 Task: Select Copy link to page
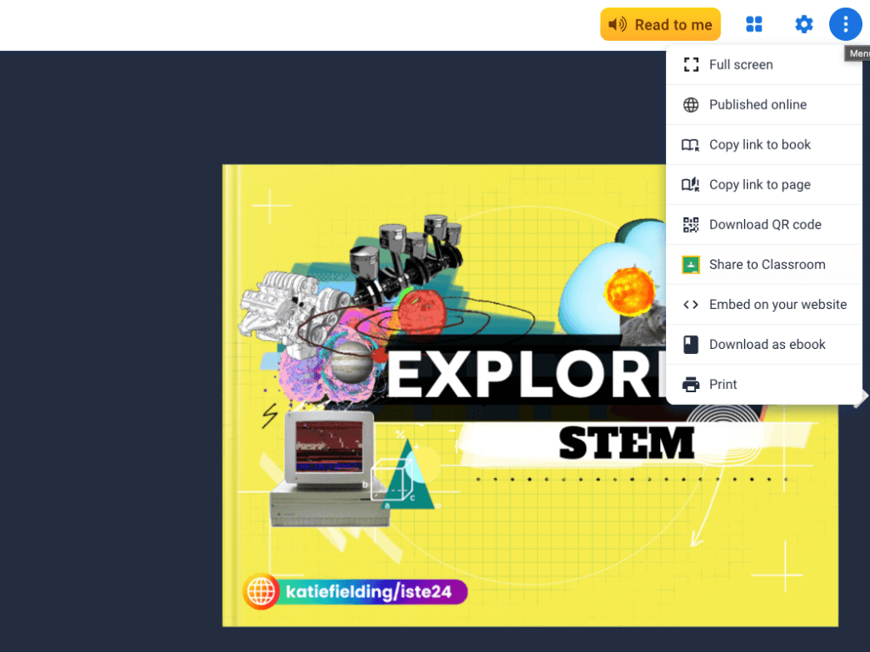(759, 184)
